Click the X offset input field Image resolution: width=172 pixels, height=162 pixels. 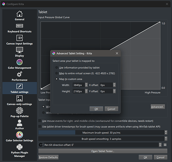tap(106, 85)
